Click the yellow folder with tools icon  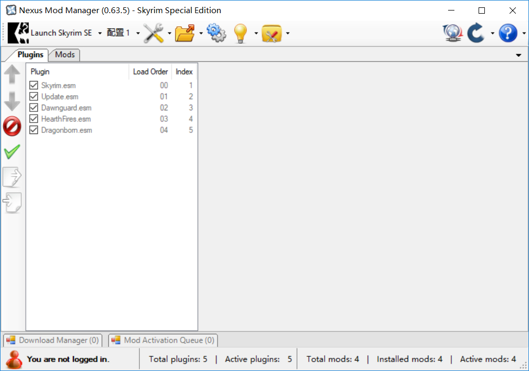[272, 33]
